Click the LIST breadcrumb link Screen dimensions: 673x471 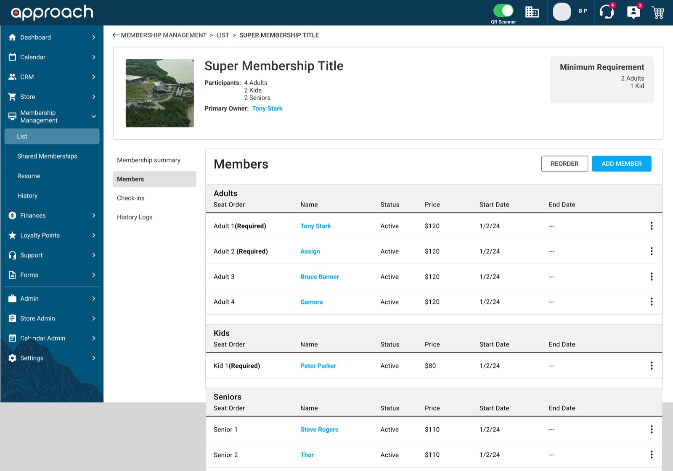click(x=223, y=35)
